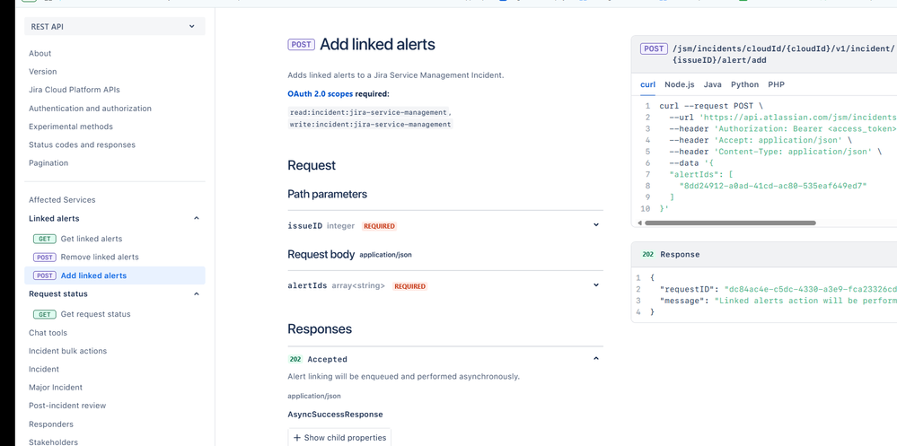The height and width of the screenshot is (446, 897).
Task: Click the REQUIRED label next to alertIds
Action: 409,286
